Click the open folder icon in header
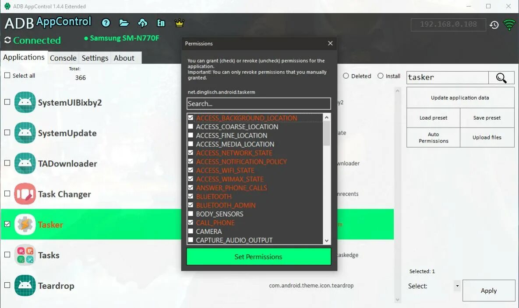The width and height of the screenshot is (519, 308). click(124, 23)
